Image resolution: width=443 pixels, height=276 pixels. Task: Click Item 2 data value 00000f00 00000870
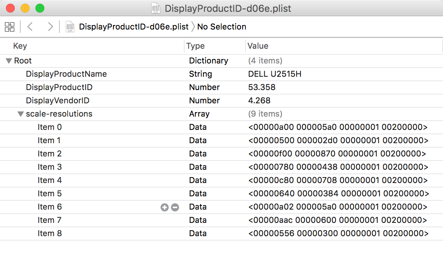pyautogui.click(x=337, y=154)
